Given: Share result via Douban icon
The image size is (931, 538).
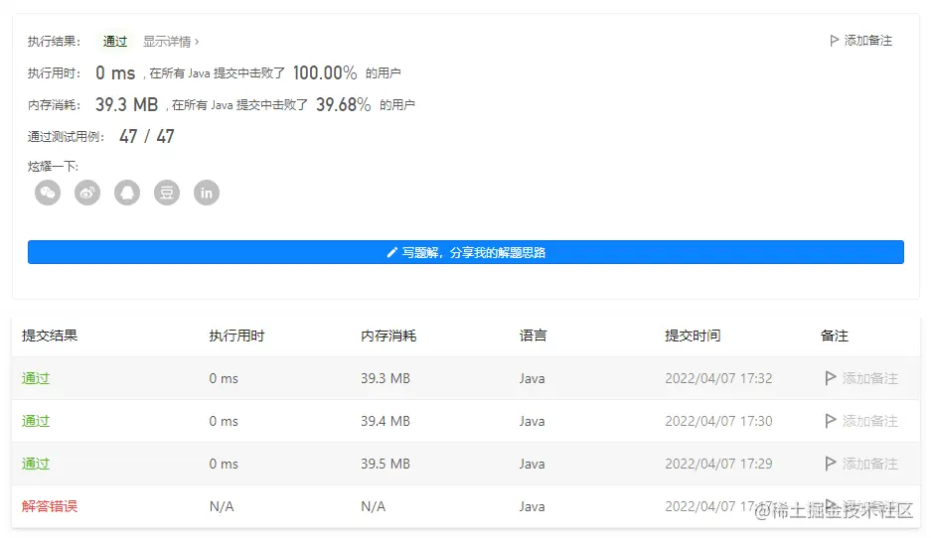Looking at the screenshot, I should coord(167,193).
